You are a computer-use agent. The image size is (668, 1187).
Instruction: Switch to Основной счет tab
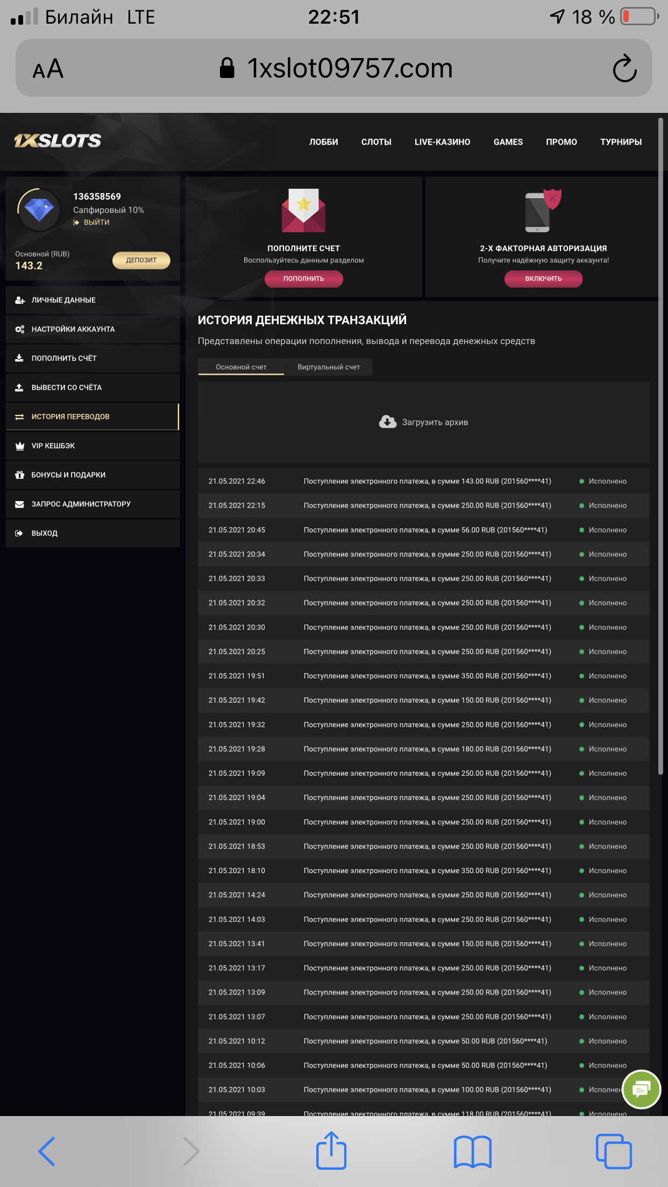[241, 367]
